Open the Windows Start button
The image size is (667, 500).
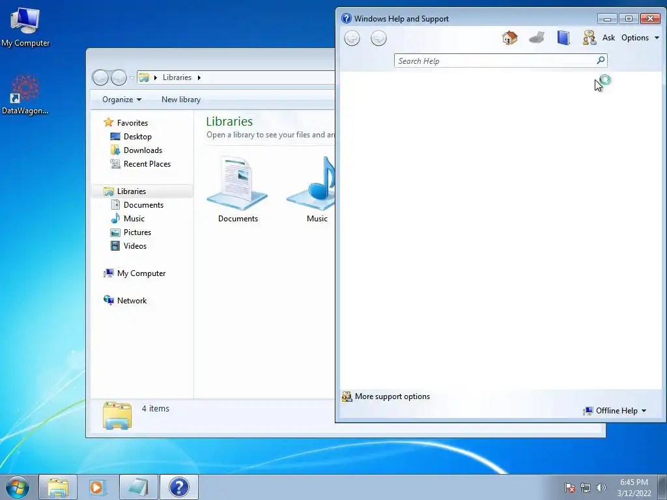tap(18, 487)
